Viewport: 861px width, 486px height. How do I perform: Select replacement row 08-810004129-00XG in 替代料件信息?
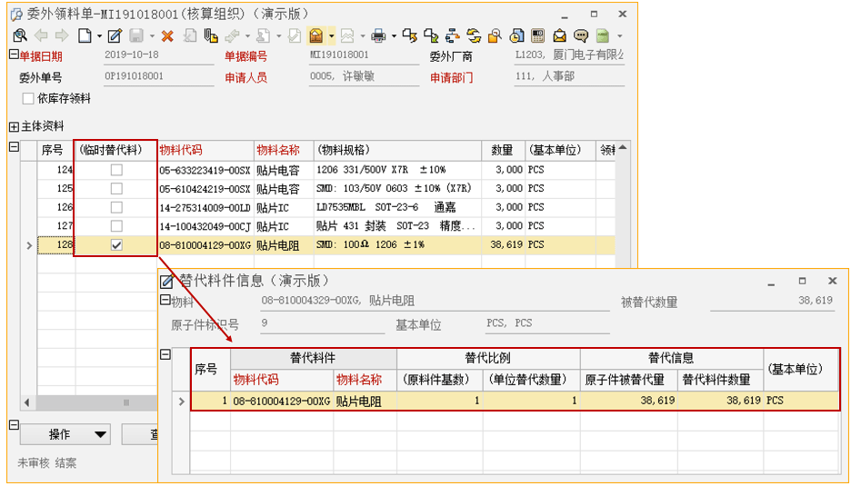point(282,400)
